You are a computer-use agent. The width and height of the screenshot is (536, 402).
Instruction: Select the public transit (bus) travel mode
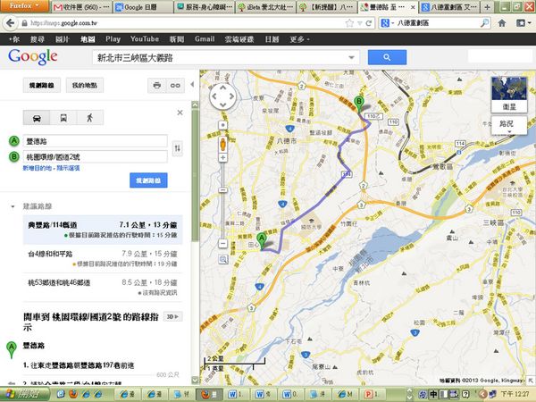click(x=63, y=117)
